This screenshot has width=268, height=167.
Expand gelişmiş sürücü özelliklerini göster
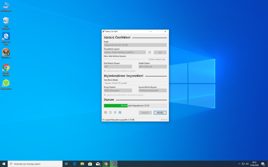(121, 71)
